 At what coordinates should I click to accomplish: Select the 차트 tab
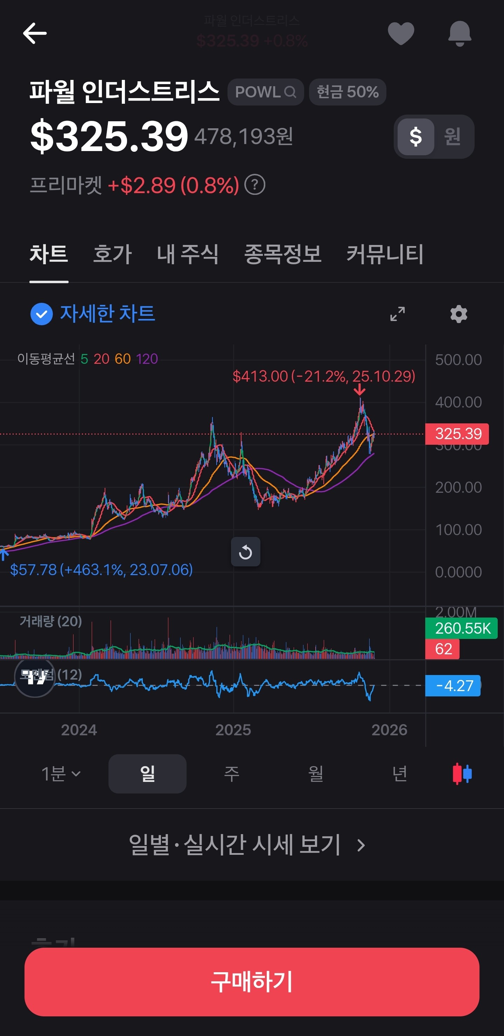pyautogui.click(x=49, y=254)
